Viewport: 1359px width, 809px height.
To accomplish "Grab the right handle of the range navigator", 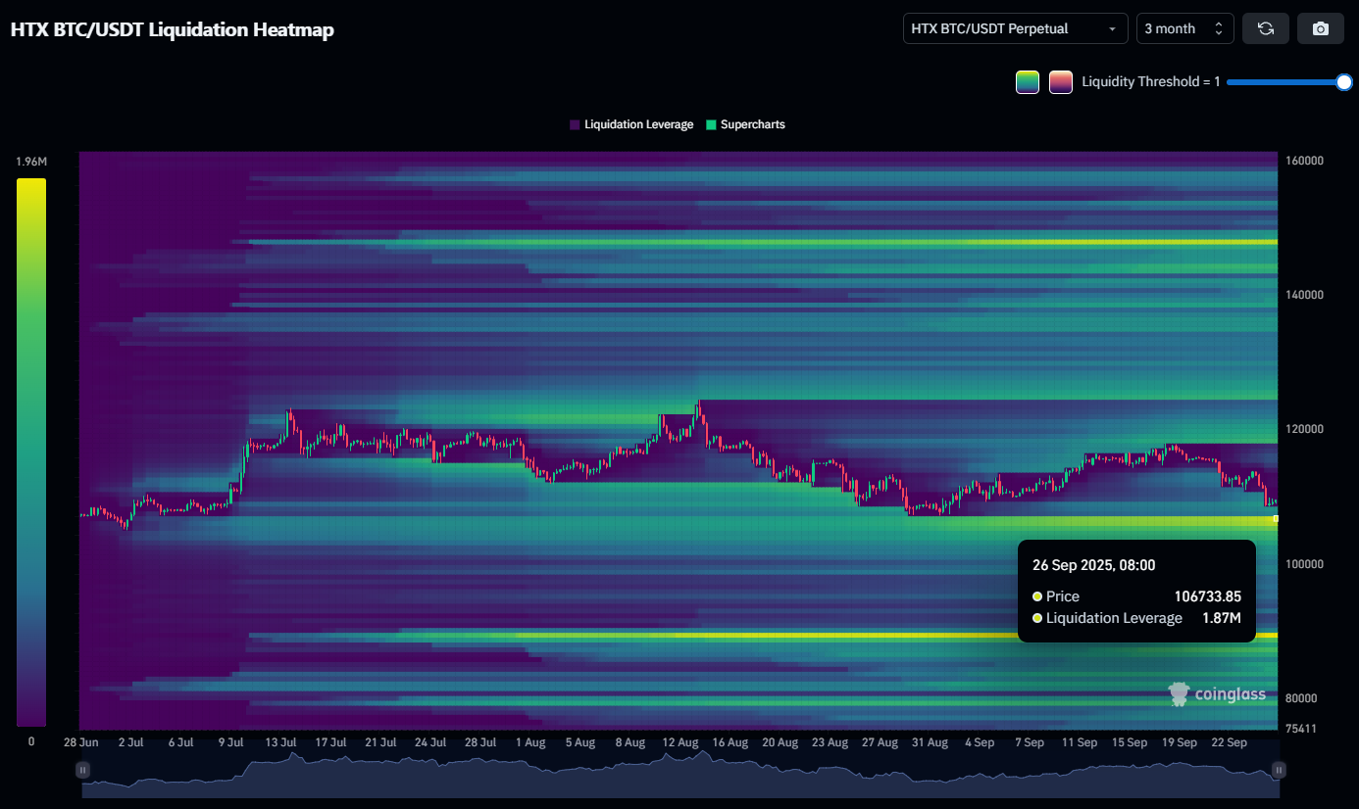I will click(1278, 771).
